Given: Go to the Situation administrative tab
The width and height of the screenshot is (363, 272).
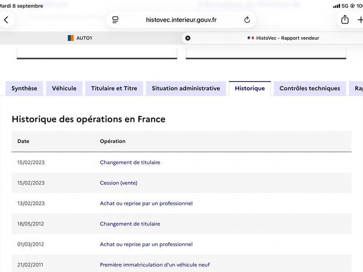Looking at the screenshot, I should coord(186,88).
